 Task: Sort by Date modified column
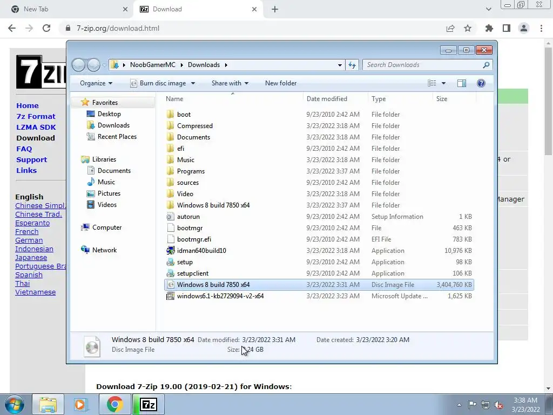[x=327, y=99]
